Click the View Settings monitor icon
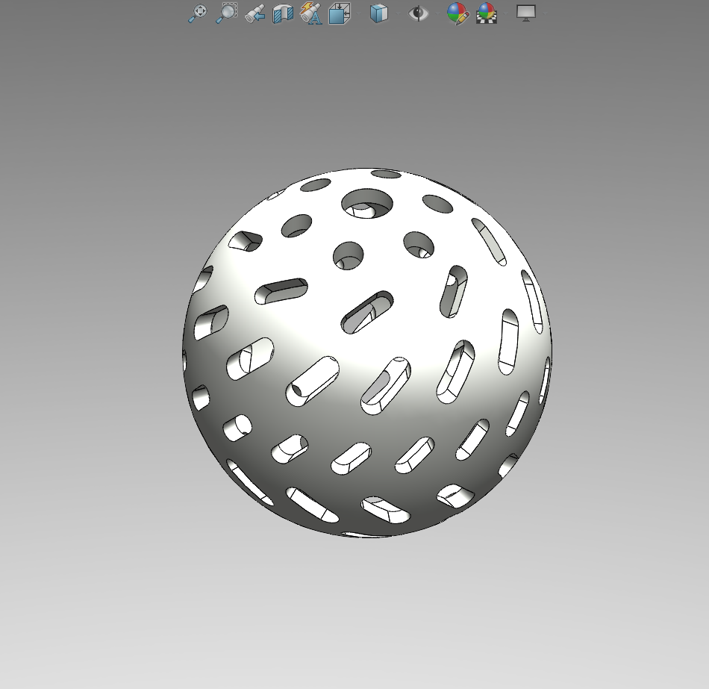 coord(526,13)
